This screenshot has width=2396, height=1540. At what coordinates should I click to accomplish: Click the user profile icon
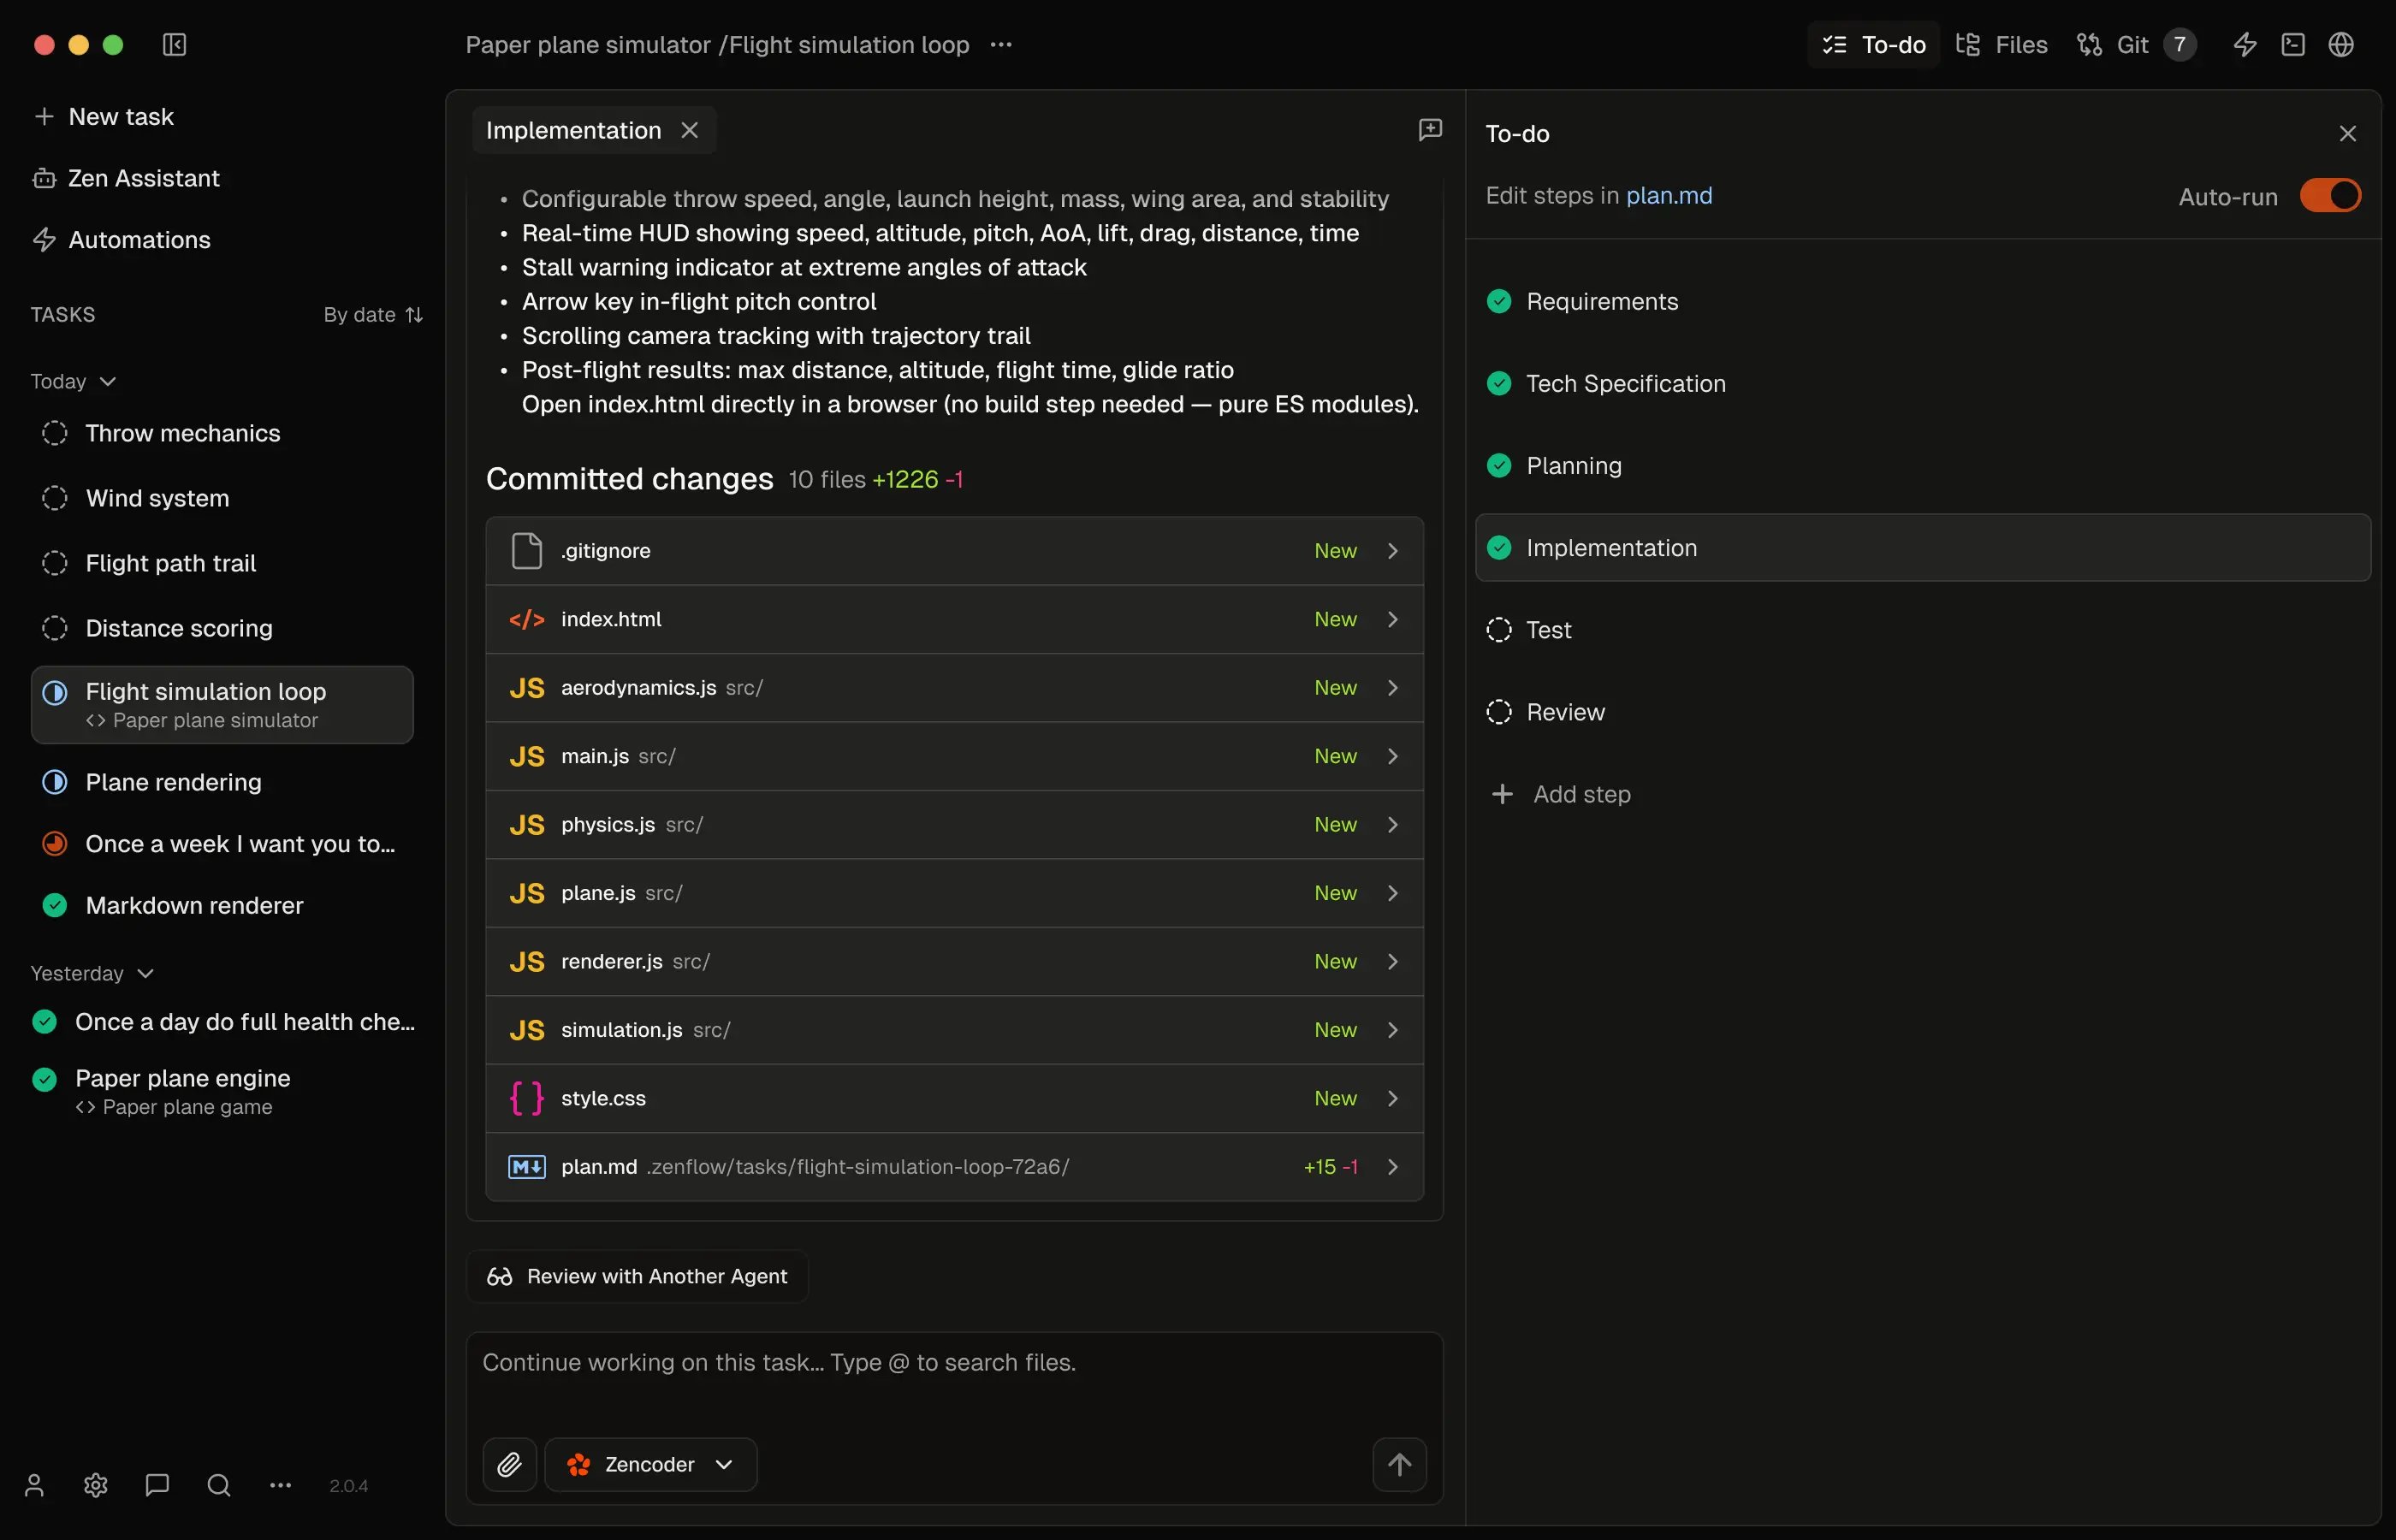[x=35, y=1485]
